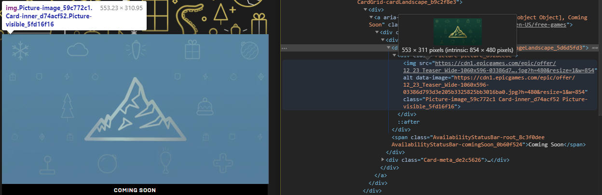
Task: Click the cloud icon on the teaser image
Action: (77, 49)
